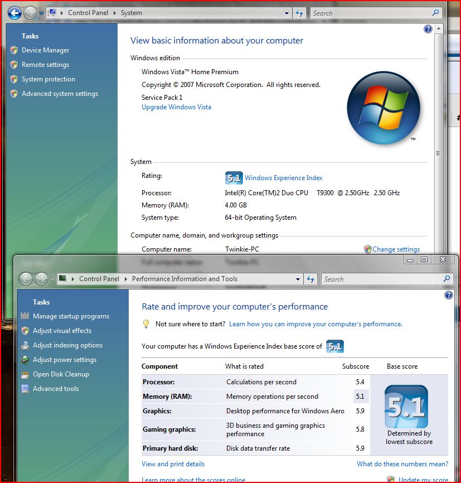Screen dimensions: 461x483
Task: Expand the arrow between Control Panel and System
Action: click(115, 13)
